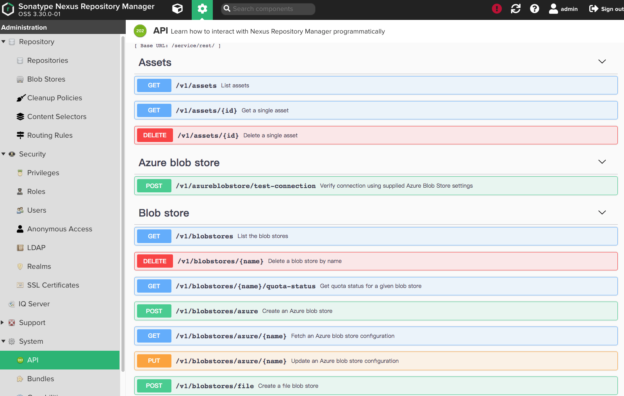Collapse the System tree section
The width and height of the screenshot is (624, 396).
click(4, 341)
